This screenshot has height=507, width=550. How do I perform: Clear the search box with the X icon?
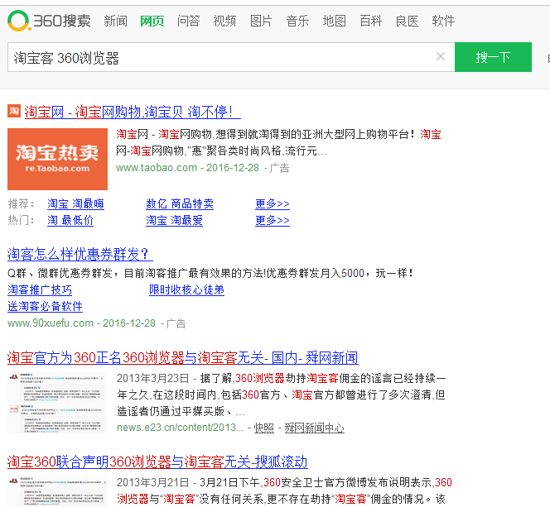pyautogui.click(x=441, y=56)
